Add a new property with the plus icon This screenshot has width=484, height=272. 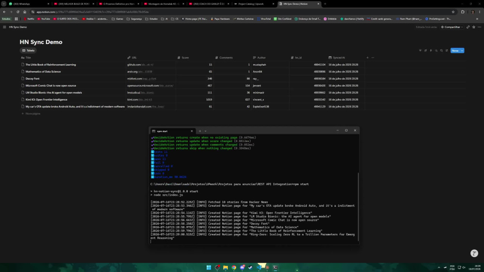coord(367,57)
